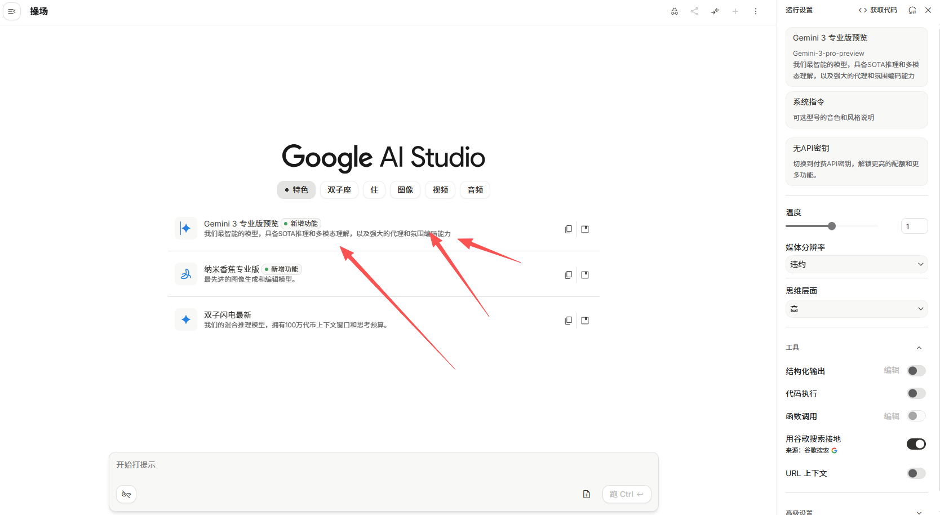Click the incognito temporary chat icon

[x=675, y=11]
